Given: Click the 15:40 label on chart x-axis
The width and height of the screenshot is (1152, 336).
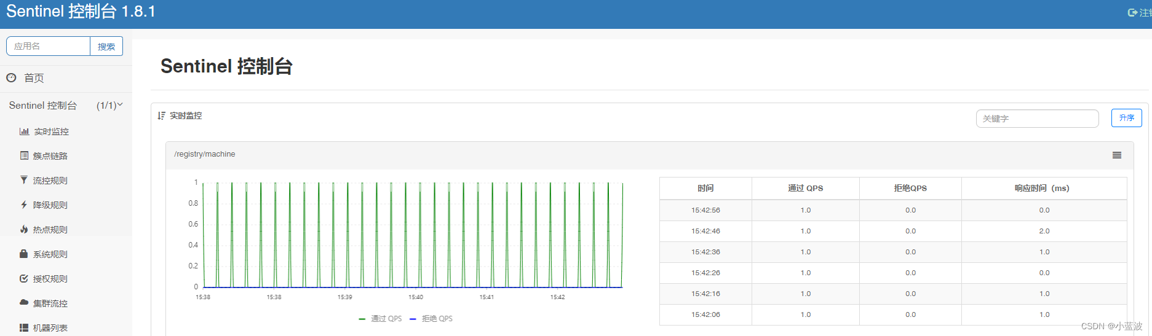Looking at the screenshot, I should (416, 297).
